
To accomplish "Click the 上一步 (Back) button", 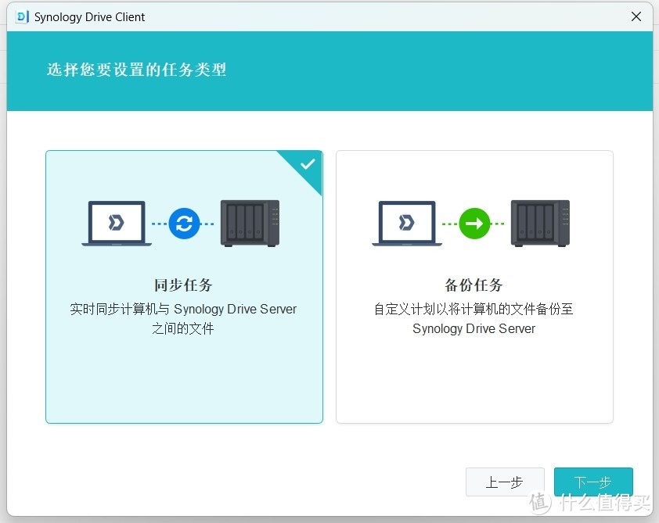I will click(505, 482).
